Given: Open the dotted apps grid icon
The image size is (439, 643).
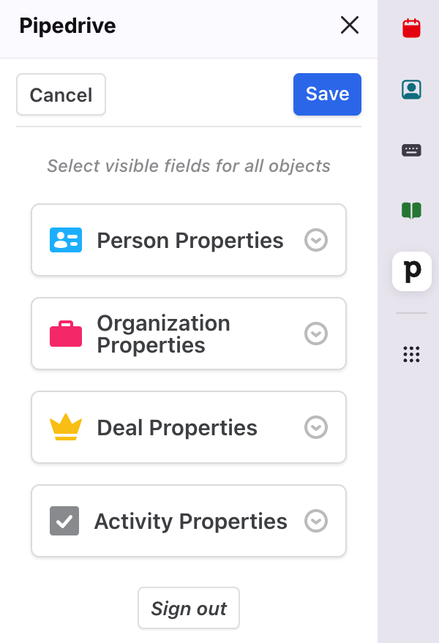Looking at the screenshot, I should [411, 354].
